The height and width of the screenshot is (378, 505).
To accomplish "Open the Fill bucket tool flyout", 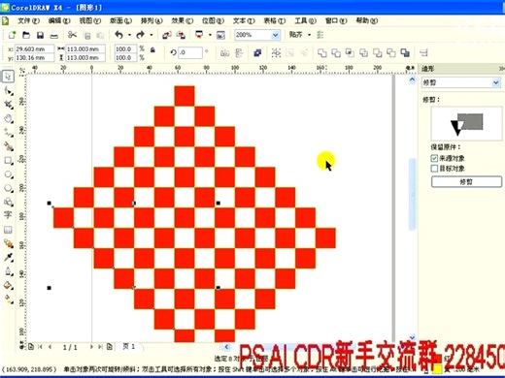I will click(8, 285).
